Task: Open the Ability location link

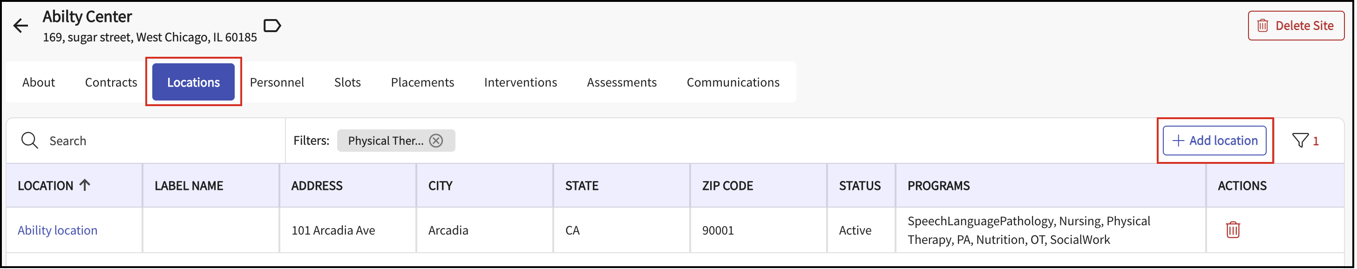Action: (x=57, y=230)
